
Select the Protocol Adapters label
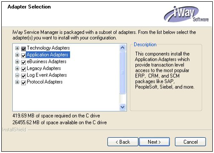pos(45,82)
